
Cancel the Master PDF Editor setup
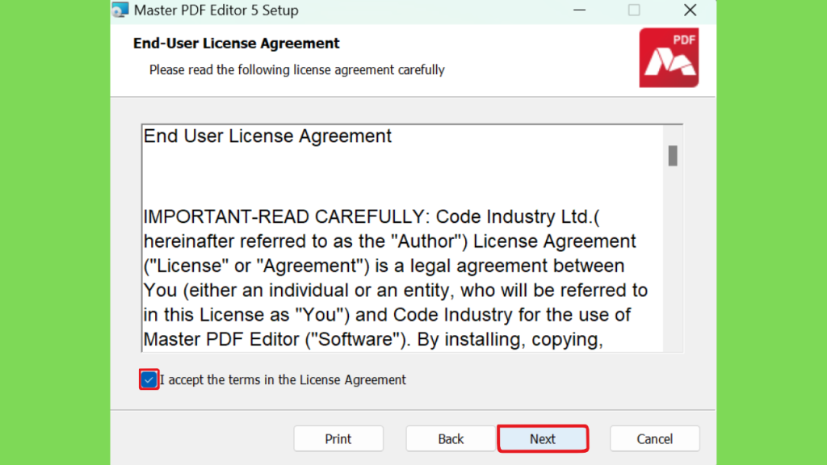(x=654, y=438)
